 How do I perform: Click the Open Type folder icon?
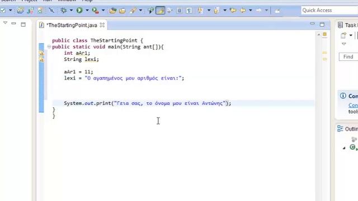click(113, 11)
